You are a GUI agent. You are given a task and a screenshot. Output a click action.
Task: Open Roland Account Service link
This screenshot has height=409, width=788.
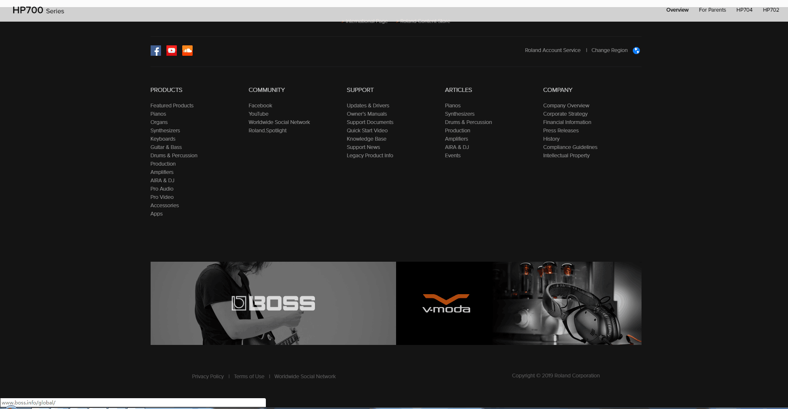(x=553, y=50)
